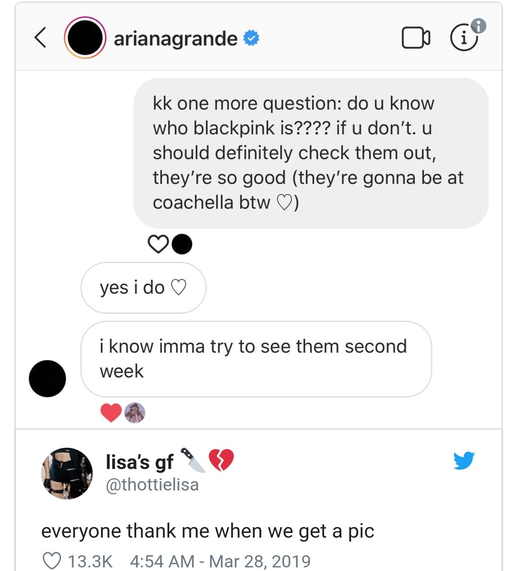The height and width of the screenshot is (571, 517).
Task: Select the "yes i do" message bubble
Action: pos(143,288)
